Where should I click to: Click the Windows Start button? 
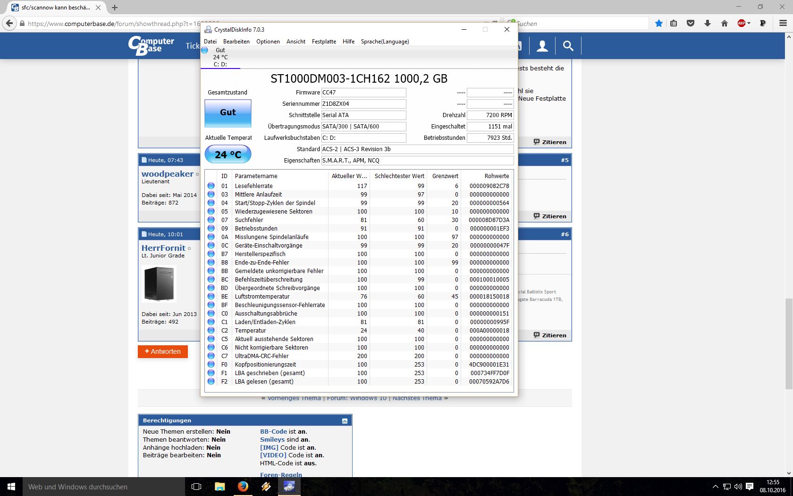pos(11,487)
